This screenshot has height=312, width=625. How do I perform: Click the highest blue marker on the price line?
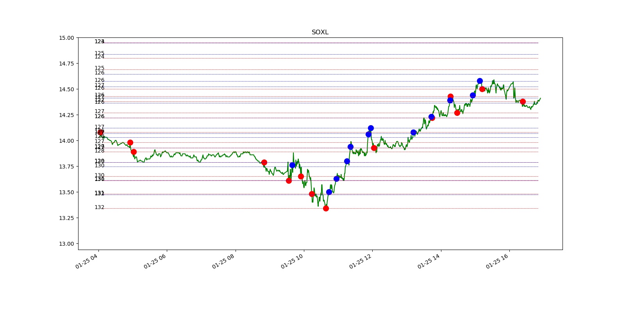pyautogui.click(x=480, y=81)
